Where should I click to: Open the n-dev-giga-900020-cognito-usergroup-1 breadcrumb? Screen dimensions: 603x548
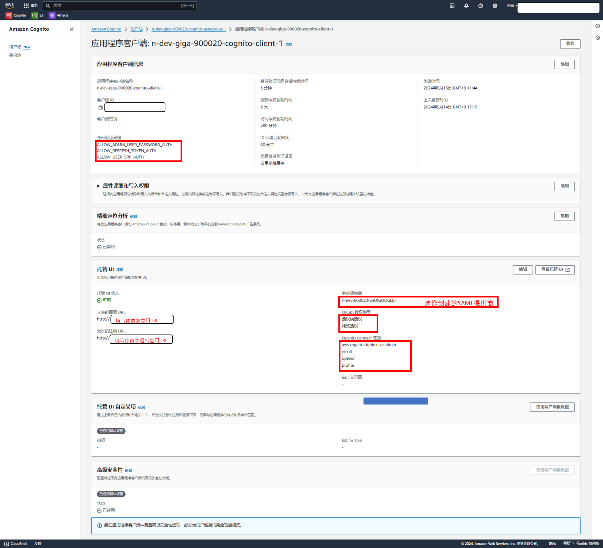(x=188, y=29)
